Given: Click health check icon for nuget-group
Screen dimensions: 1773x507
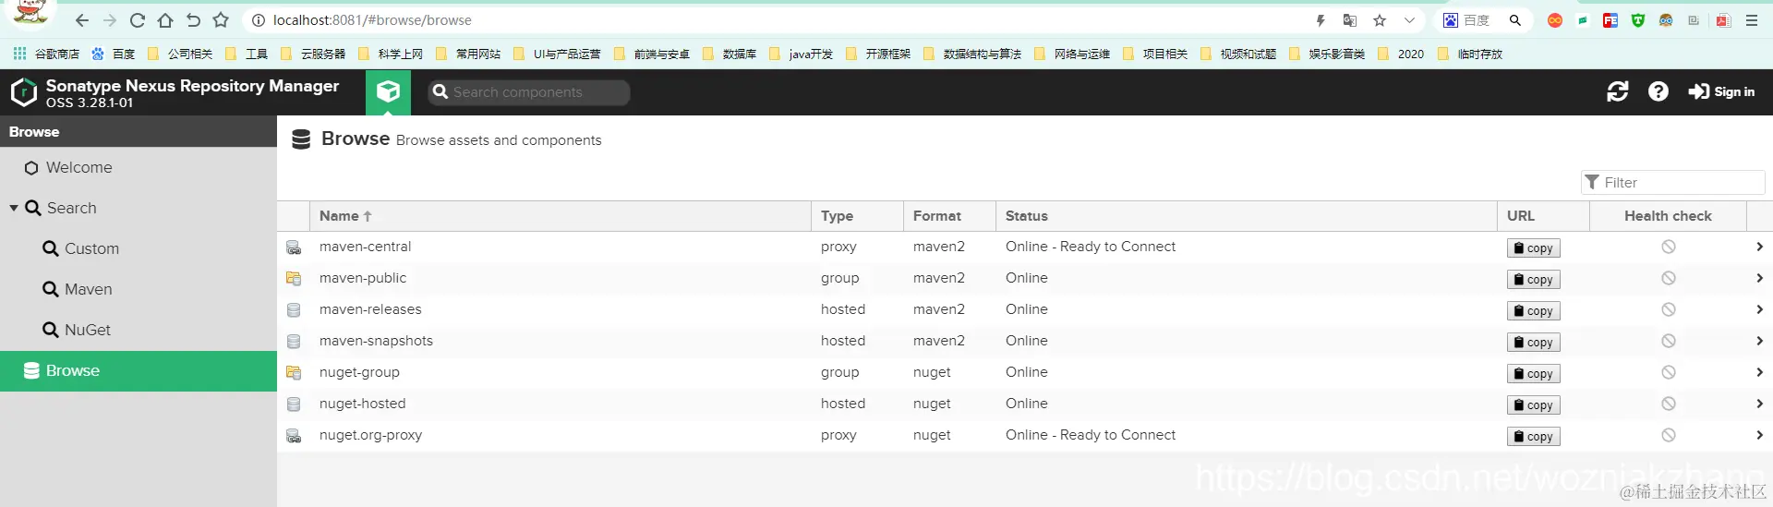Looking at the screenshot, I should [1669, 372].
